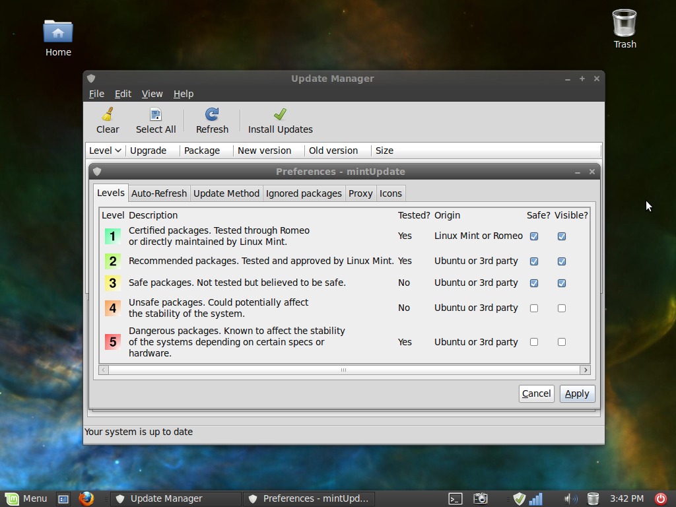Click the "Linux Mint or Romeo" origin cell
This screenshot has height=507, width=676.
(x=478, y=236)
